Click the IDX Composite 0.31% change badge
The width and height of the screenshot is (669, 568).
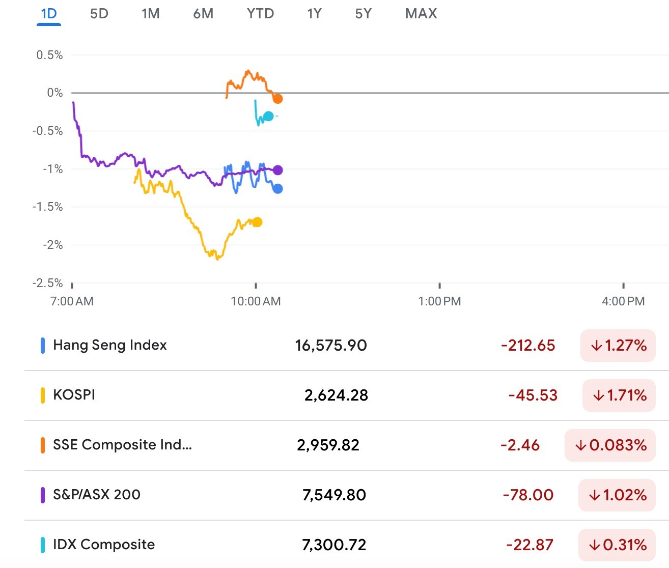coord(617,545)
